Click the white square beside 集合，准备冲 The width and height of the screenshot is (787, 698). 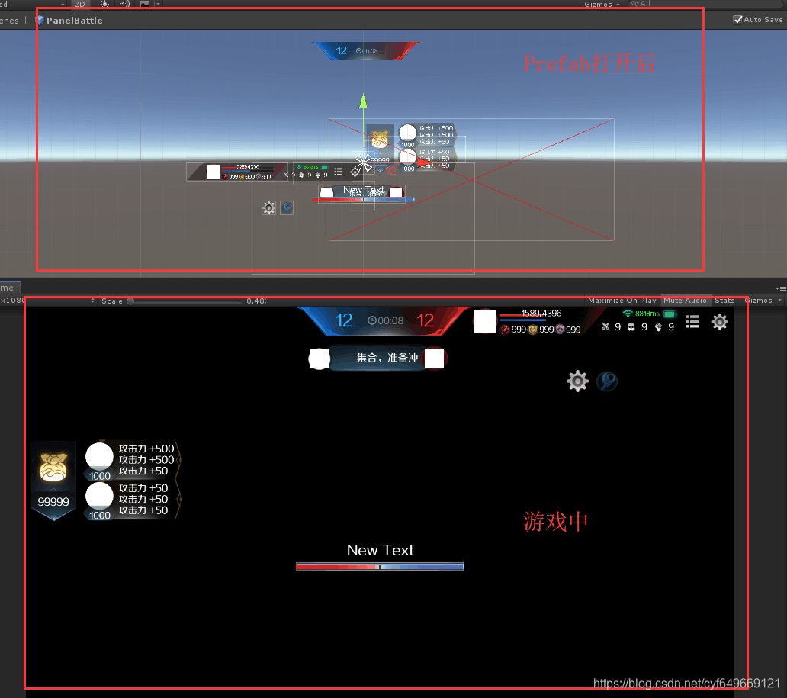pos(434,359)
